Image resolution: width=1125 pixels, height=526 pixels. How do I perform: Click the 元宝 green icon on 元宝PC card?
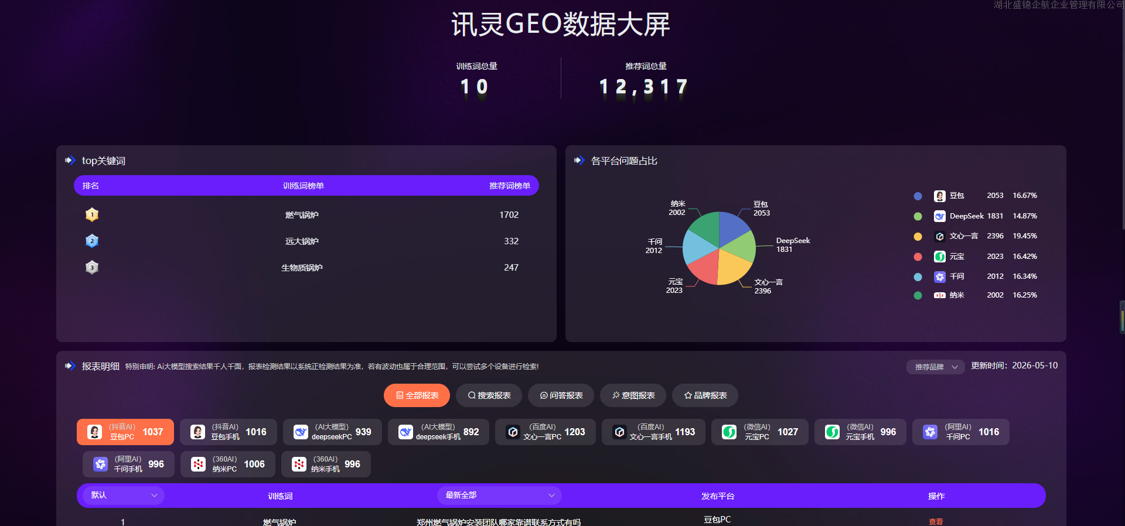click(729, 432)
